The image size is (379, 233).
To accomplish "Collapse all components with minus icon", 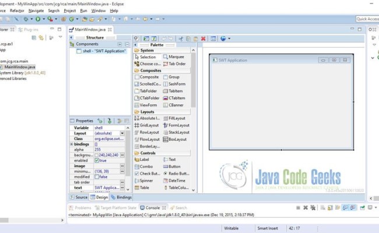I will point(127,44).
